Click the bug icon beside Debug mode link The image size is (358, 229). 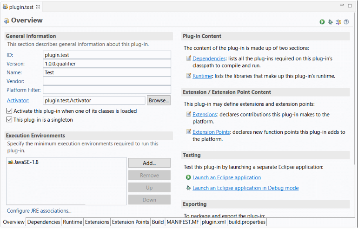click(188, 188)
